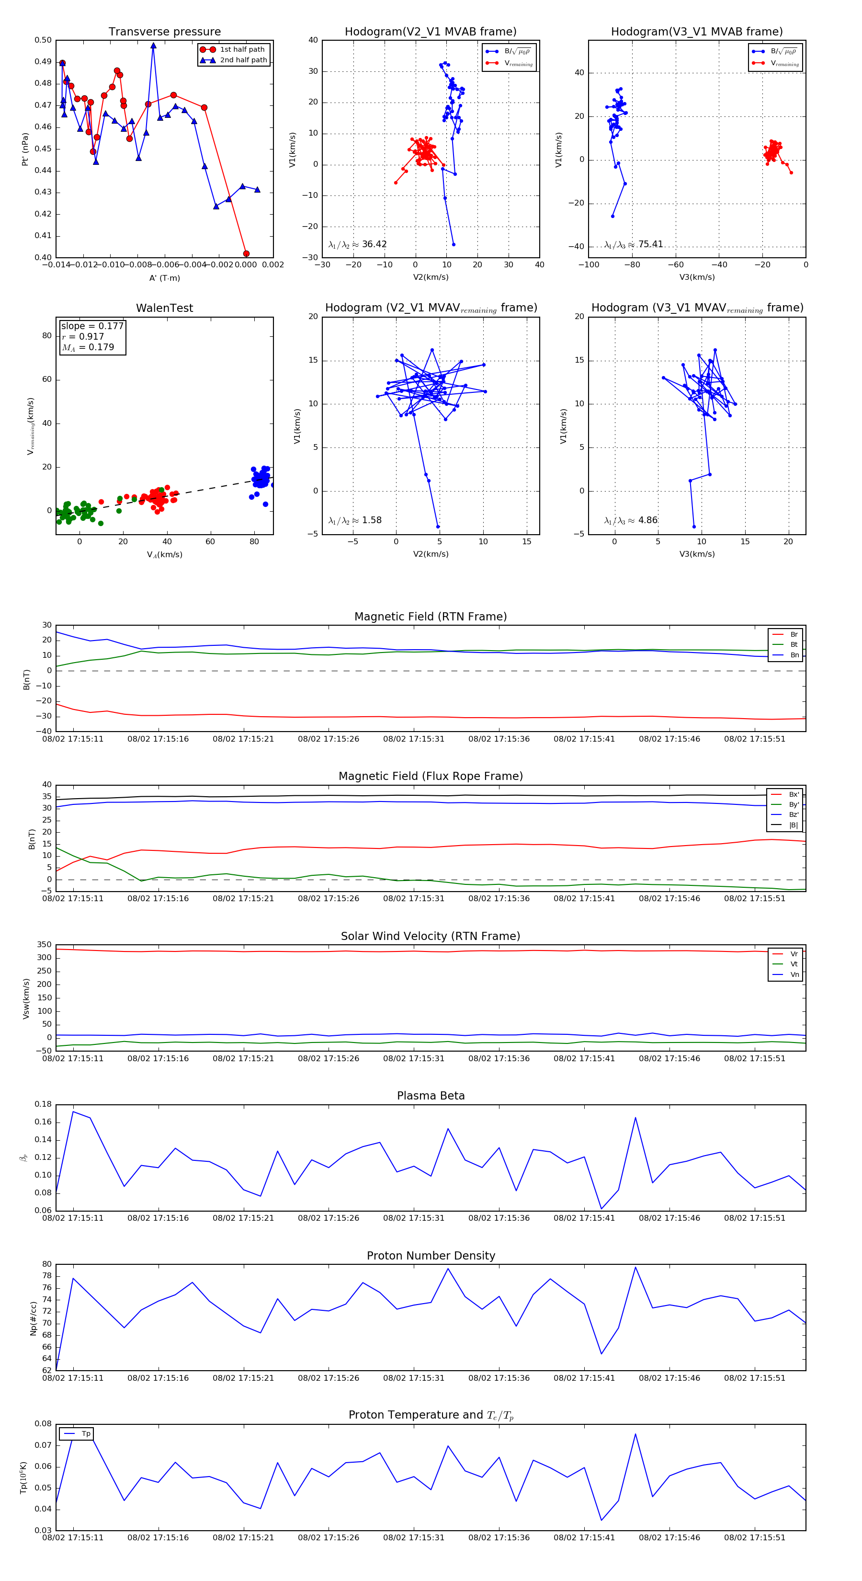
Task: Click the lowest red point in Transverse pressure
Action: [246, 253]
